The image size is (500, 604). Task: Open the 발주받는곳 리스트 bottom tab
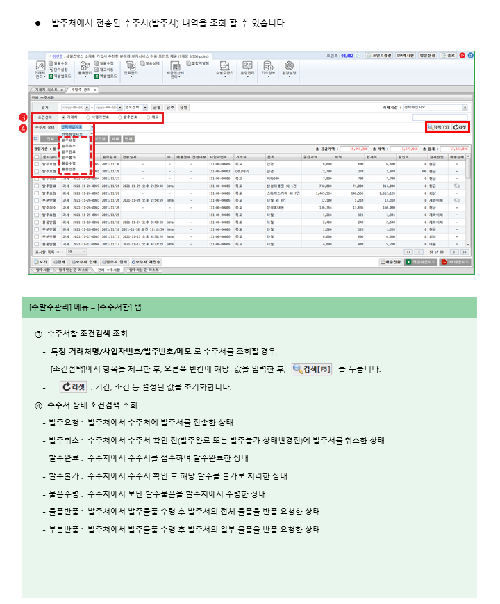(x=73, y=270)
